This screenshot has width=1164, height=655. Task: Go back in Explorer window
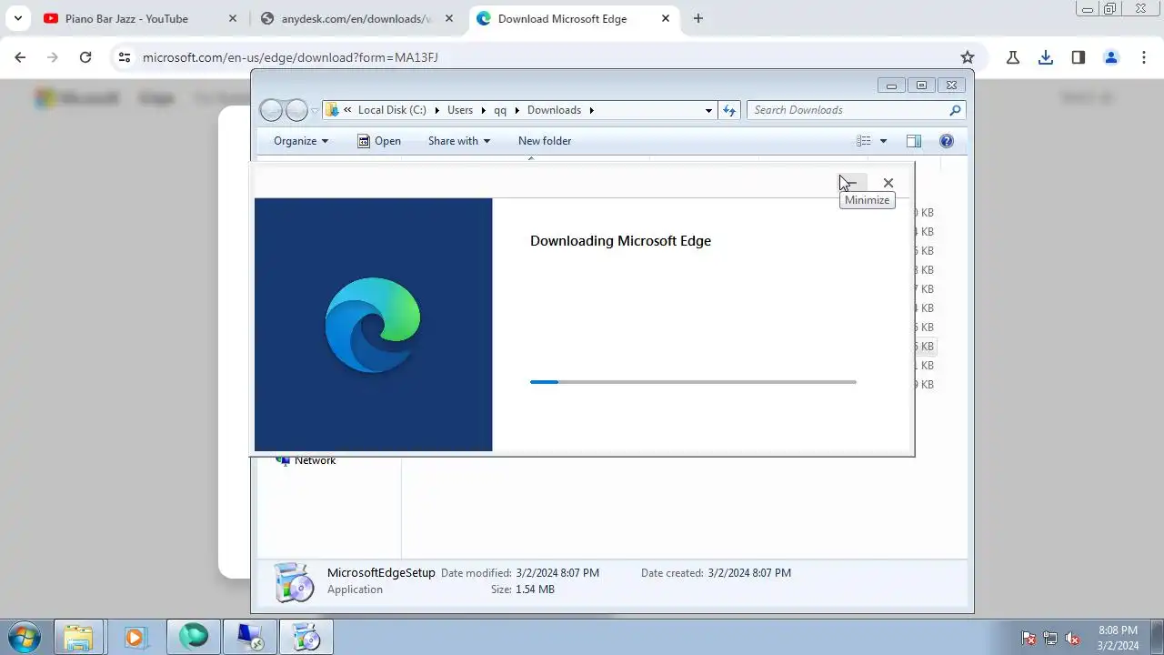point(271,110)
